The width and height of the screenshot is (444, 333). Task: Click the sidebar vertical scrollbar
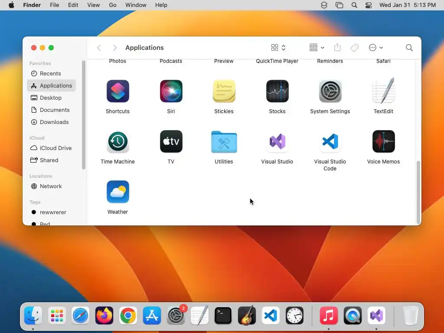click(x=84, y=114)
